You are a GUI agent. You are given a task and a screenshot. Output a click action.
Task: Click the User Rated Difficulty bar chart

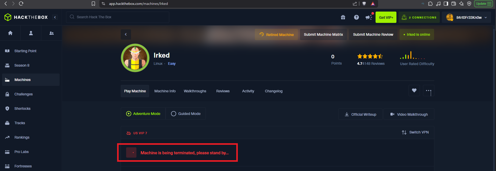[x=413, y=55]
